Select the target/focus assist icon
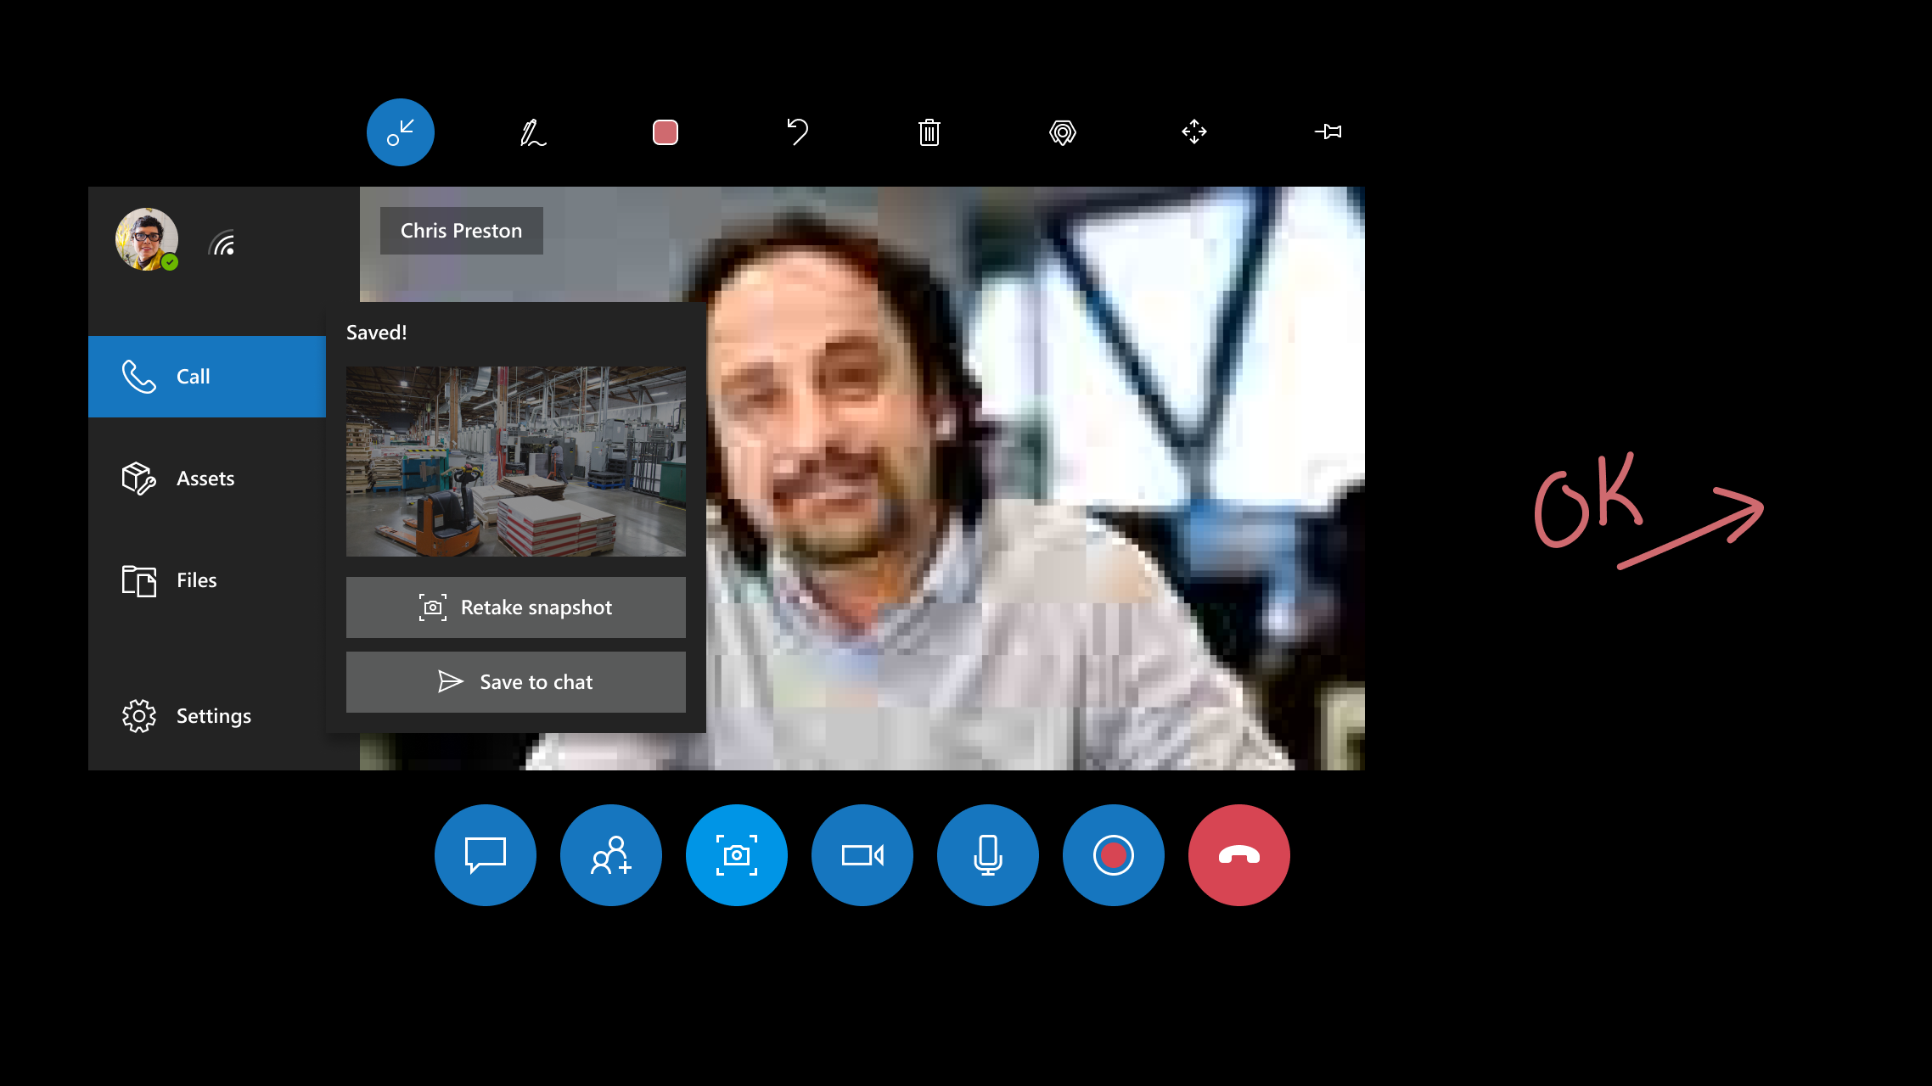 [x=1062, y=132]
